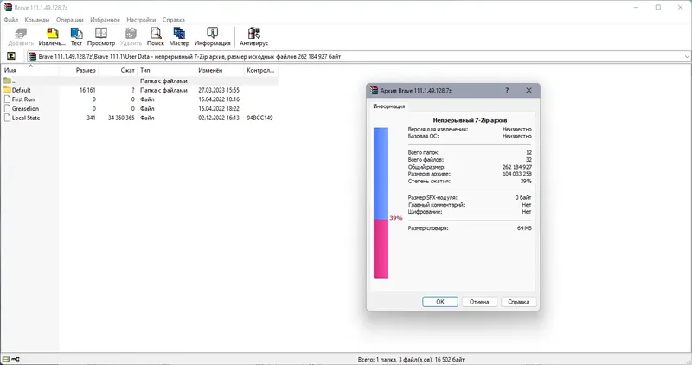Click the archive size value 104 033 258
Screen dimensions: 692x365
[516, 174]
